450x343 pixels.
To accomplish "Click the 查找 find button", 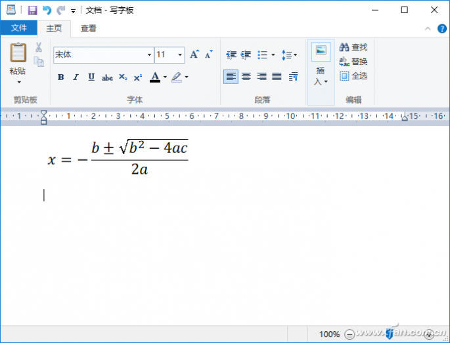I will click(353, 47).
